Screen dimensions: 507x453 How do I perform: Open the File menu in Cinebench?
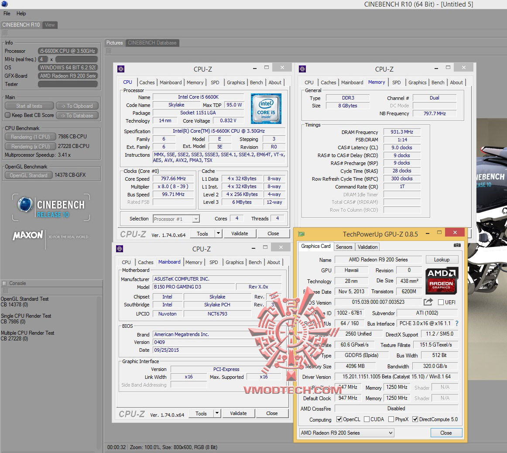[7, 14]
